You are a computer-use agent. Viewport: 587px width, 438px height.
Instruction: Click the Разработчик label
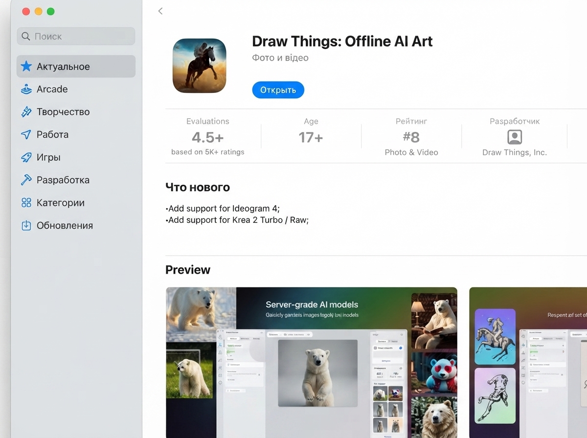(515, 121)
